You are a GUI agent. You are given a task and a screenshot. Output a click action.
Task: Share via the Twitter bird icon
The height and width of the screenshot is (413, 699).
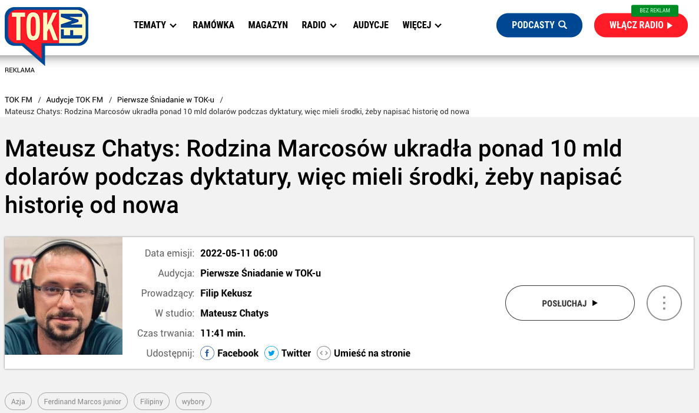tap(271, 354)
